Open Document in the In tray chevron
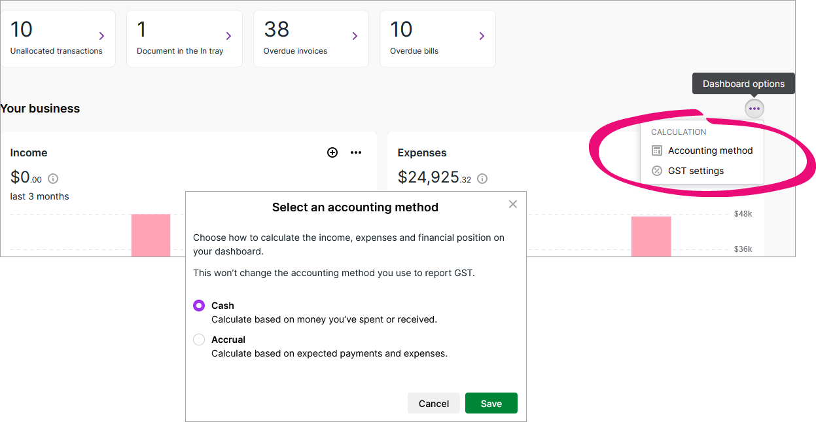816x422 pixels. [x=228, y=36]
